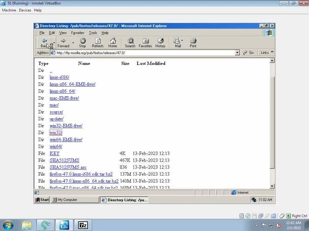The image size is (309, 231).
Task: Click the guest Start button
Action: [42, 200]
